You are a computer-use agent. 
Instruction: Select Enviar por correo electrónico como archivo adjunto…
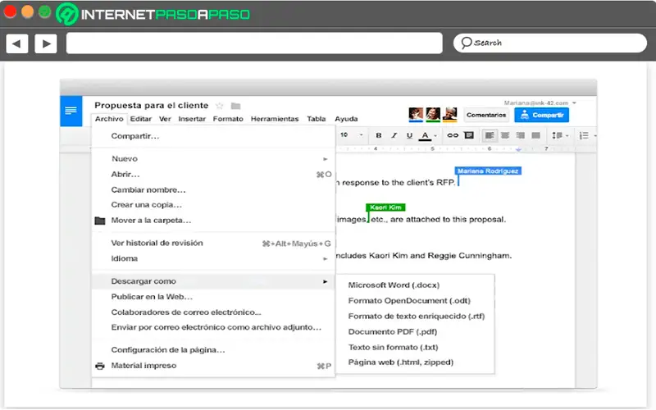point(213,327)
